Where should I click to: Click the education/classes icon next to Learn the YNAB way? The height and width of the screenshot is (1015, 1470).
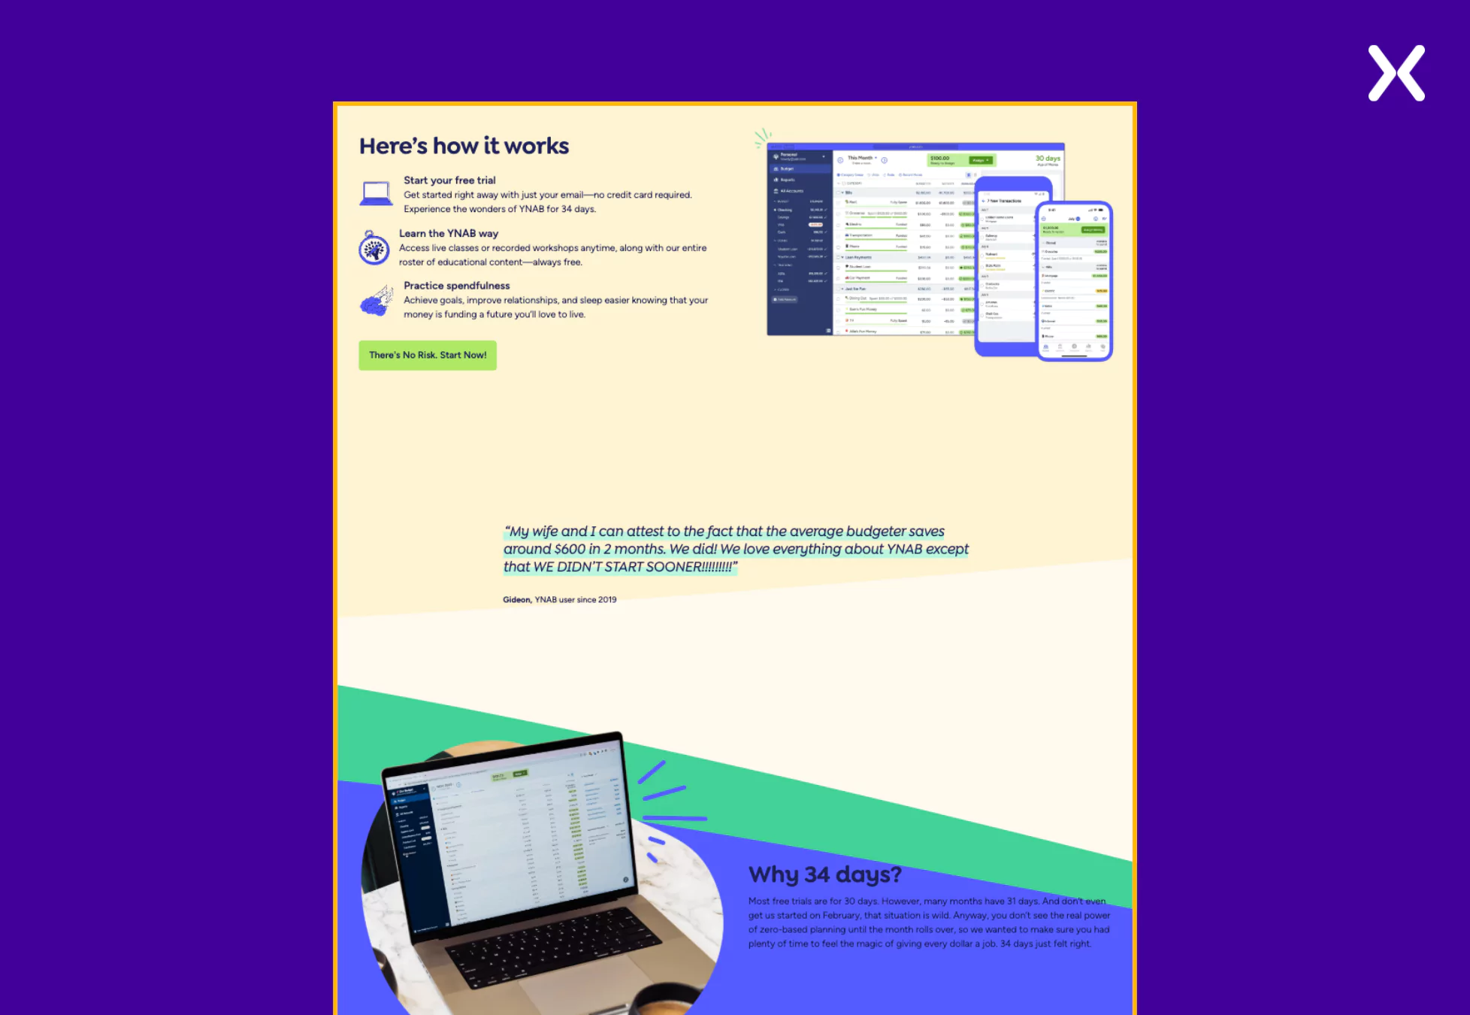tap(374, 246)
